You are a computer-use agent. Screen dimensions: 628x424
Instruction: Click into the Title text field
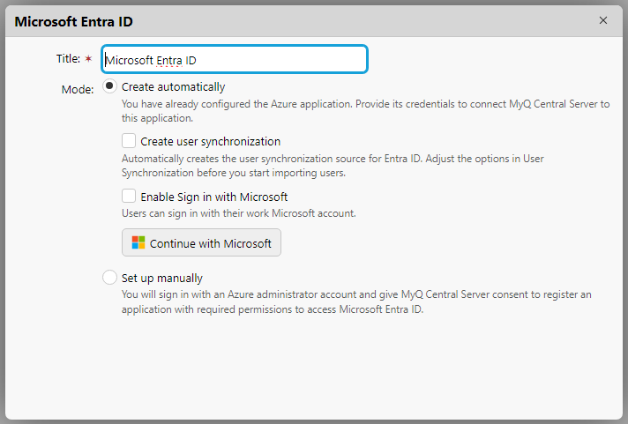pyautogui.click(x=234, y=60)
